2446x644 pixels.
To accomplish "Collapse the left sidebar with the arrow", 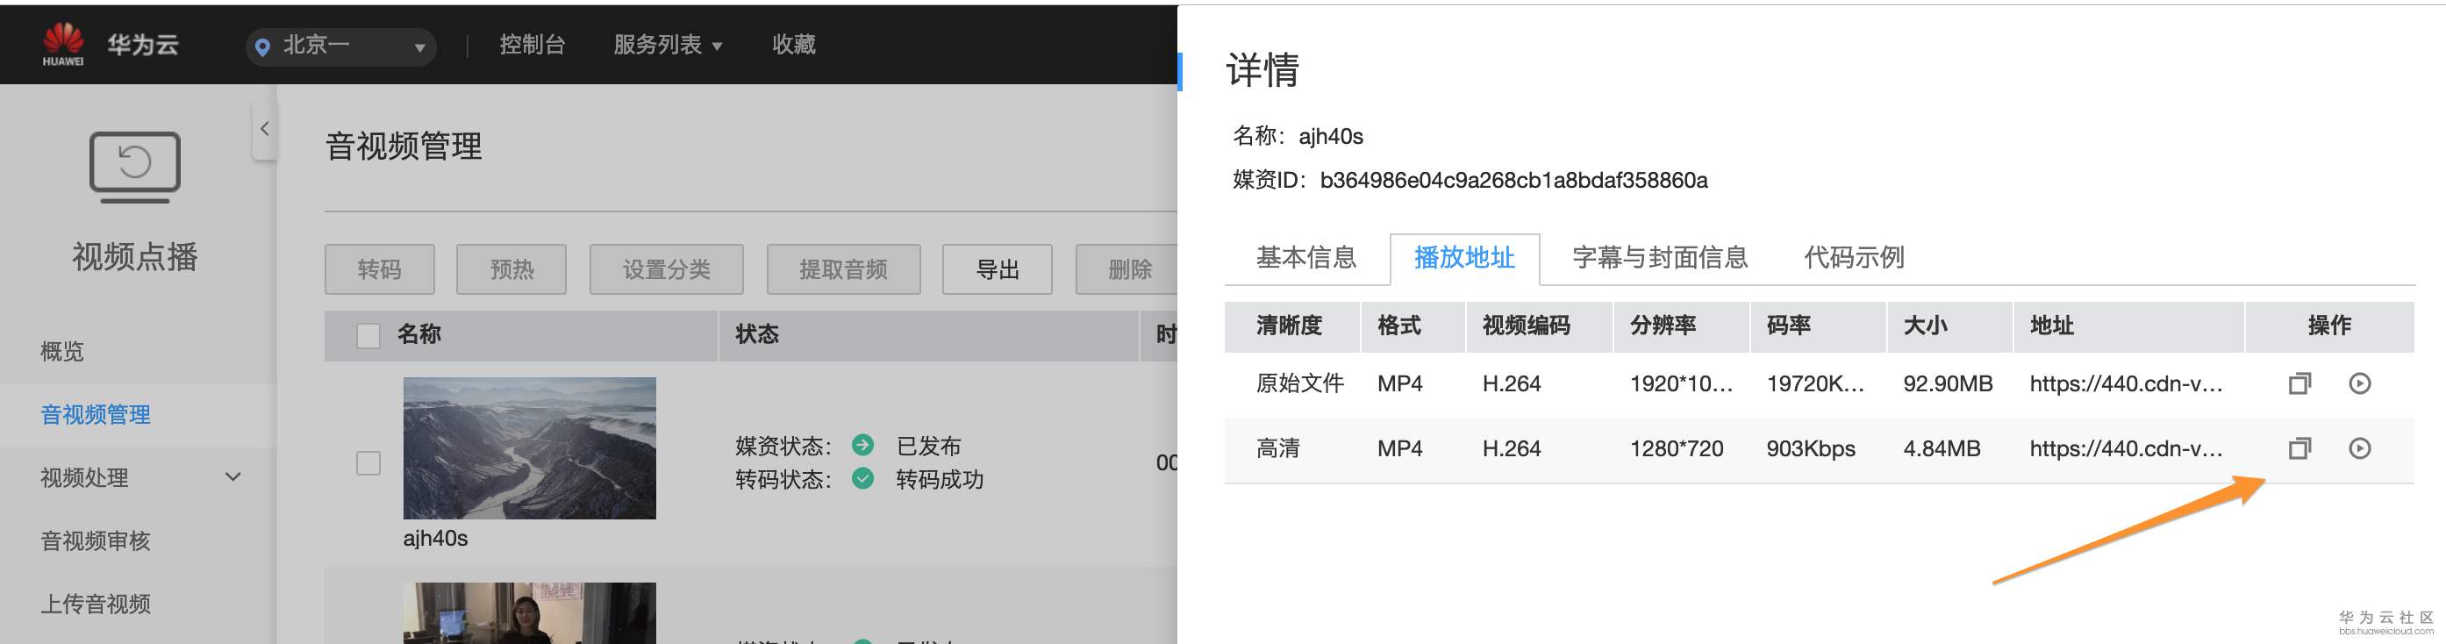I will tap(265, 129).
